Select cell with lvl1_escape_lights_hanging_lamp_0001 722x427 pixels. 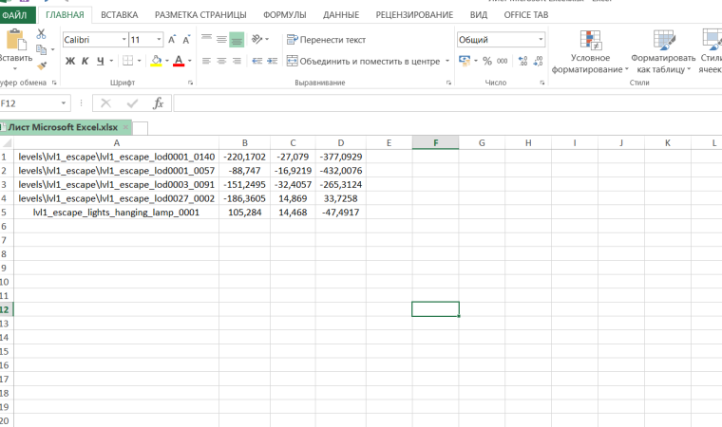tap(116, 213)
